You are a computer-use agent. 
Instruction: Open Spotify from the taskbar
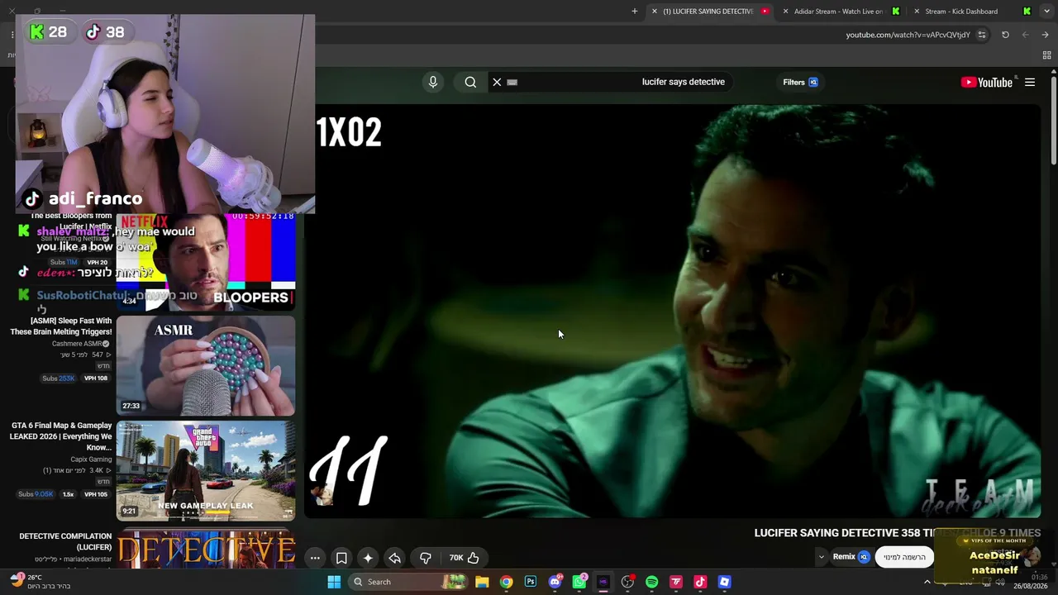point(651,582)
